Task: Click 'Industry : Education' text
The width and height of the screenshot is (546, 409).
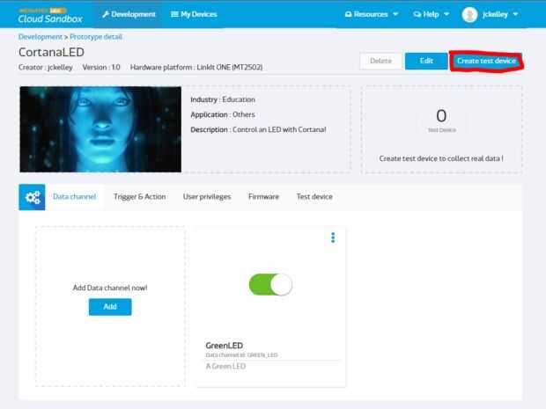Action: pyautogui.click(x=223, y=99)
